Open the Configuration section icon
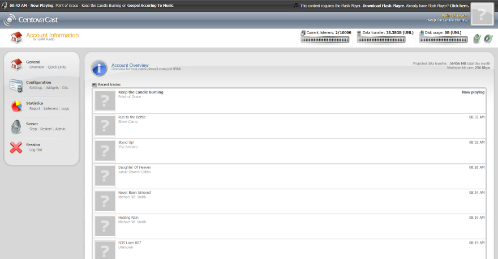The width and height of the screenshot is (498, 259). pyautogui.click(x=16, y=85)
